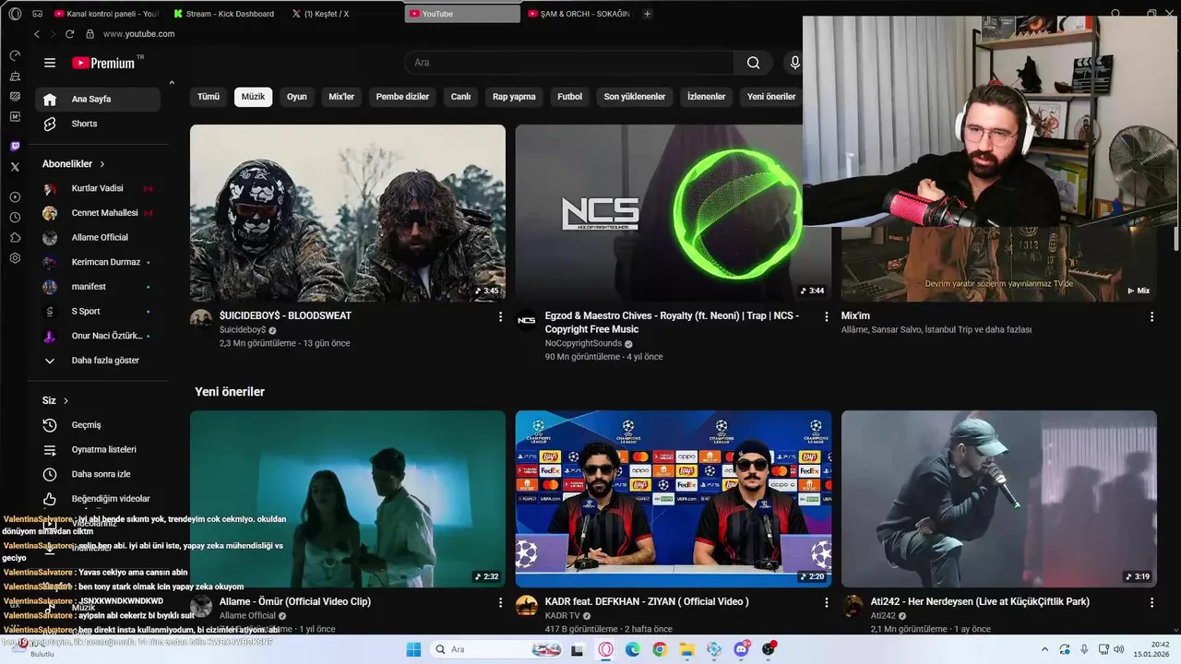The width and height of the screenshot is (1181, 664).
Task: Open more options for Ati242 video
Action: [x=1151, y=602]
